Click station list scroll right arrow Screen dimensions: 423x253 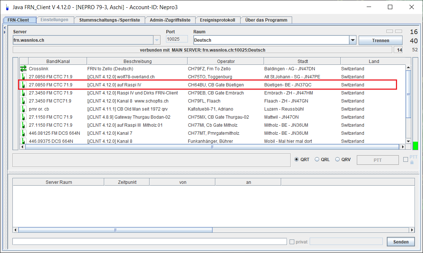(x=403, y=147)
